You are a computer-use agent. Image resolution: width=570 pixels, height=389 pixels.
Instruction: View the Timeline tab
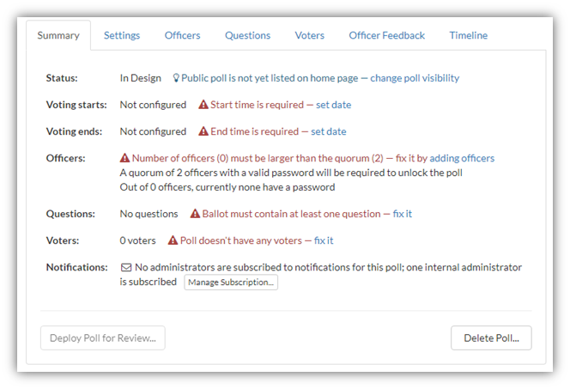468,35
